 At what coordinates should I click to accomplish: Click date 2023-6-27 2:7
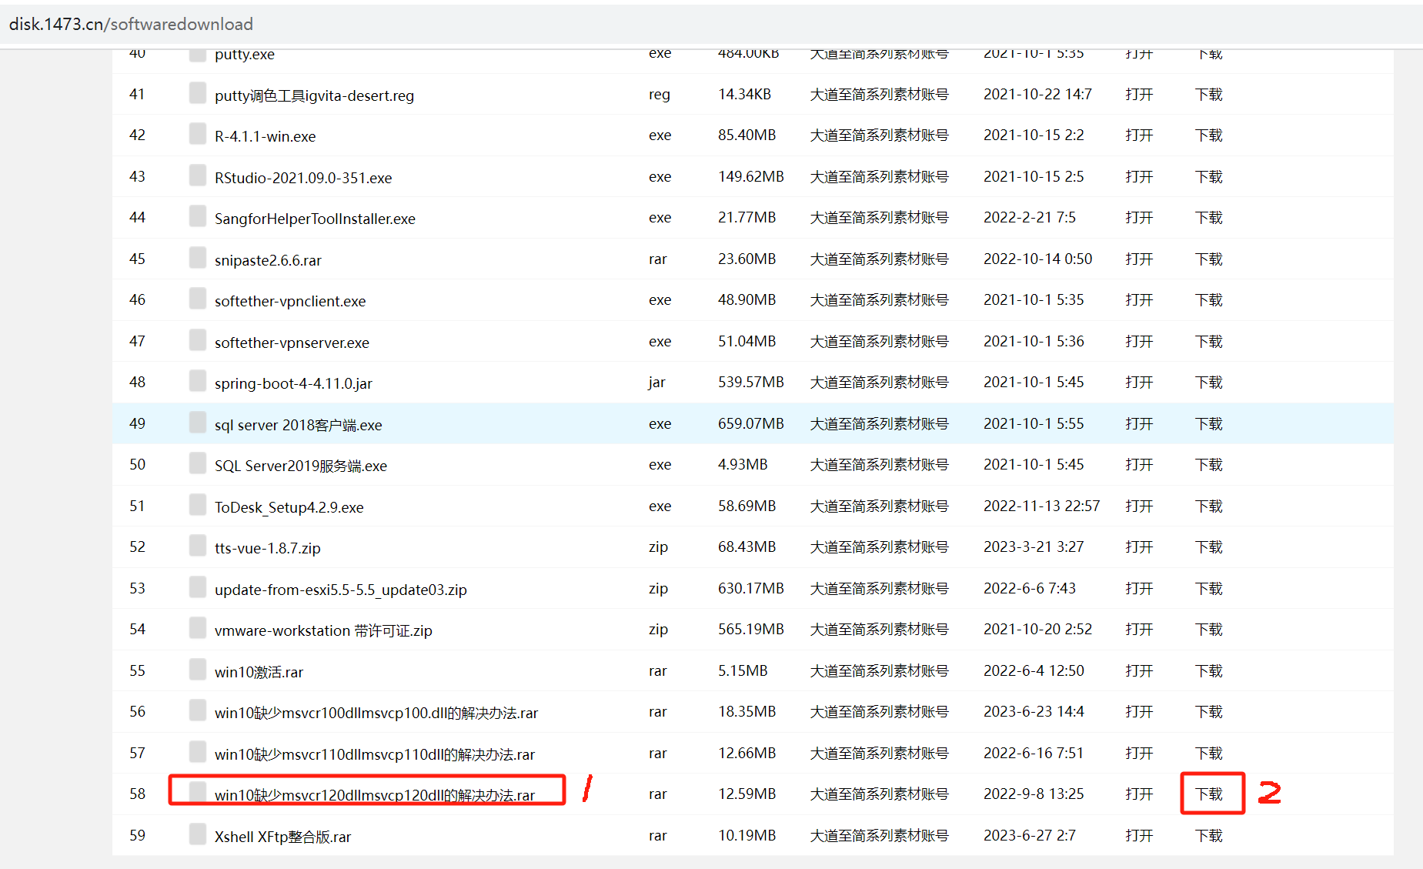coord(1030,835)
